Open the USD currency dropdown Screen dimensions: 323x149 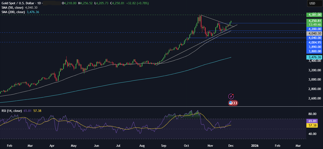click(x=312, y=3)
